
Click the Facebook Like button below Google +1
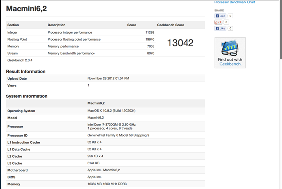point(220,28)
